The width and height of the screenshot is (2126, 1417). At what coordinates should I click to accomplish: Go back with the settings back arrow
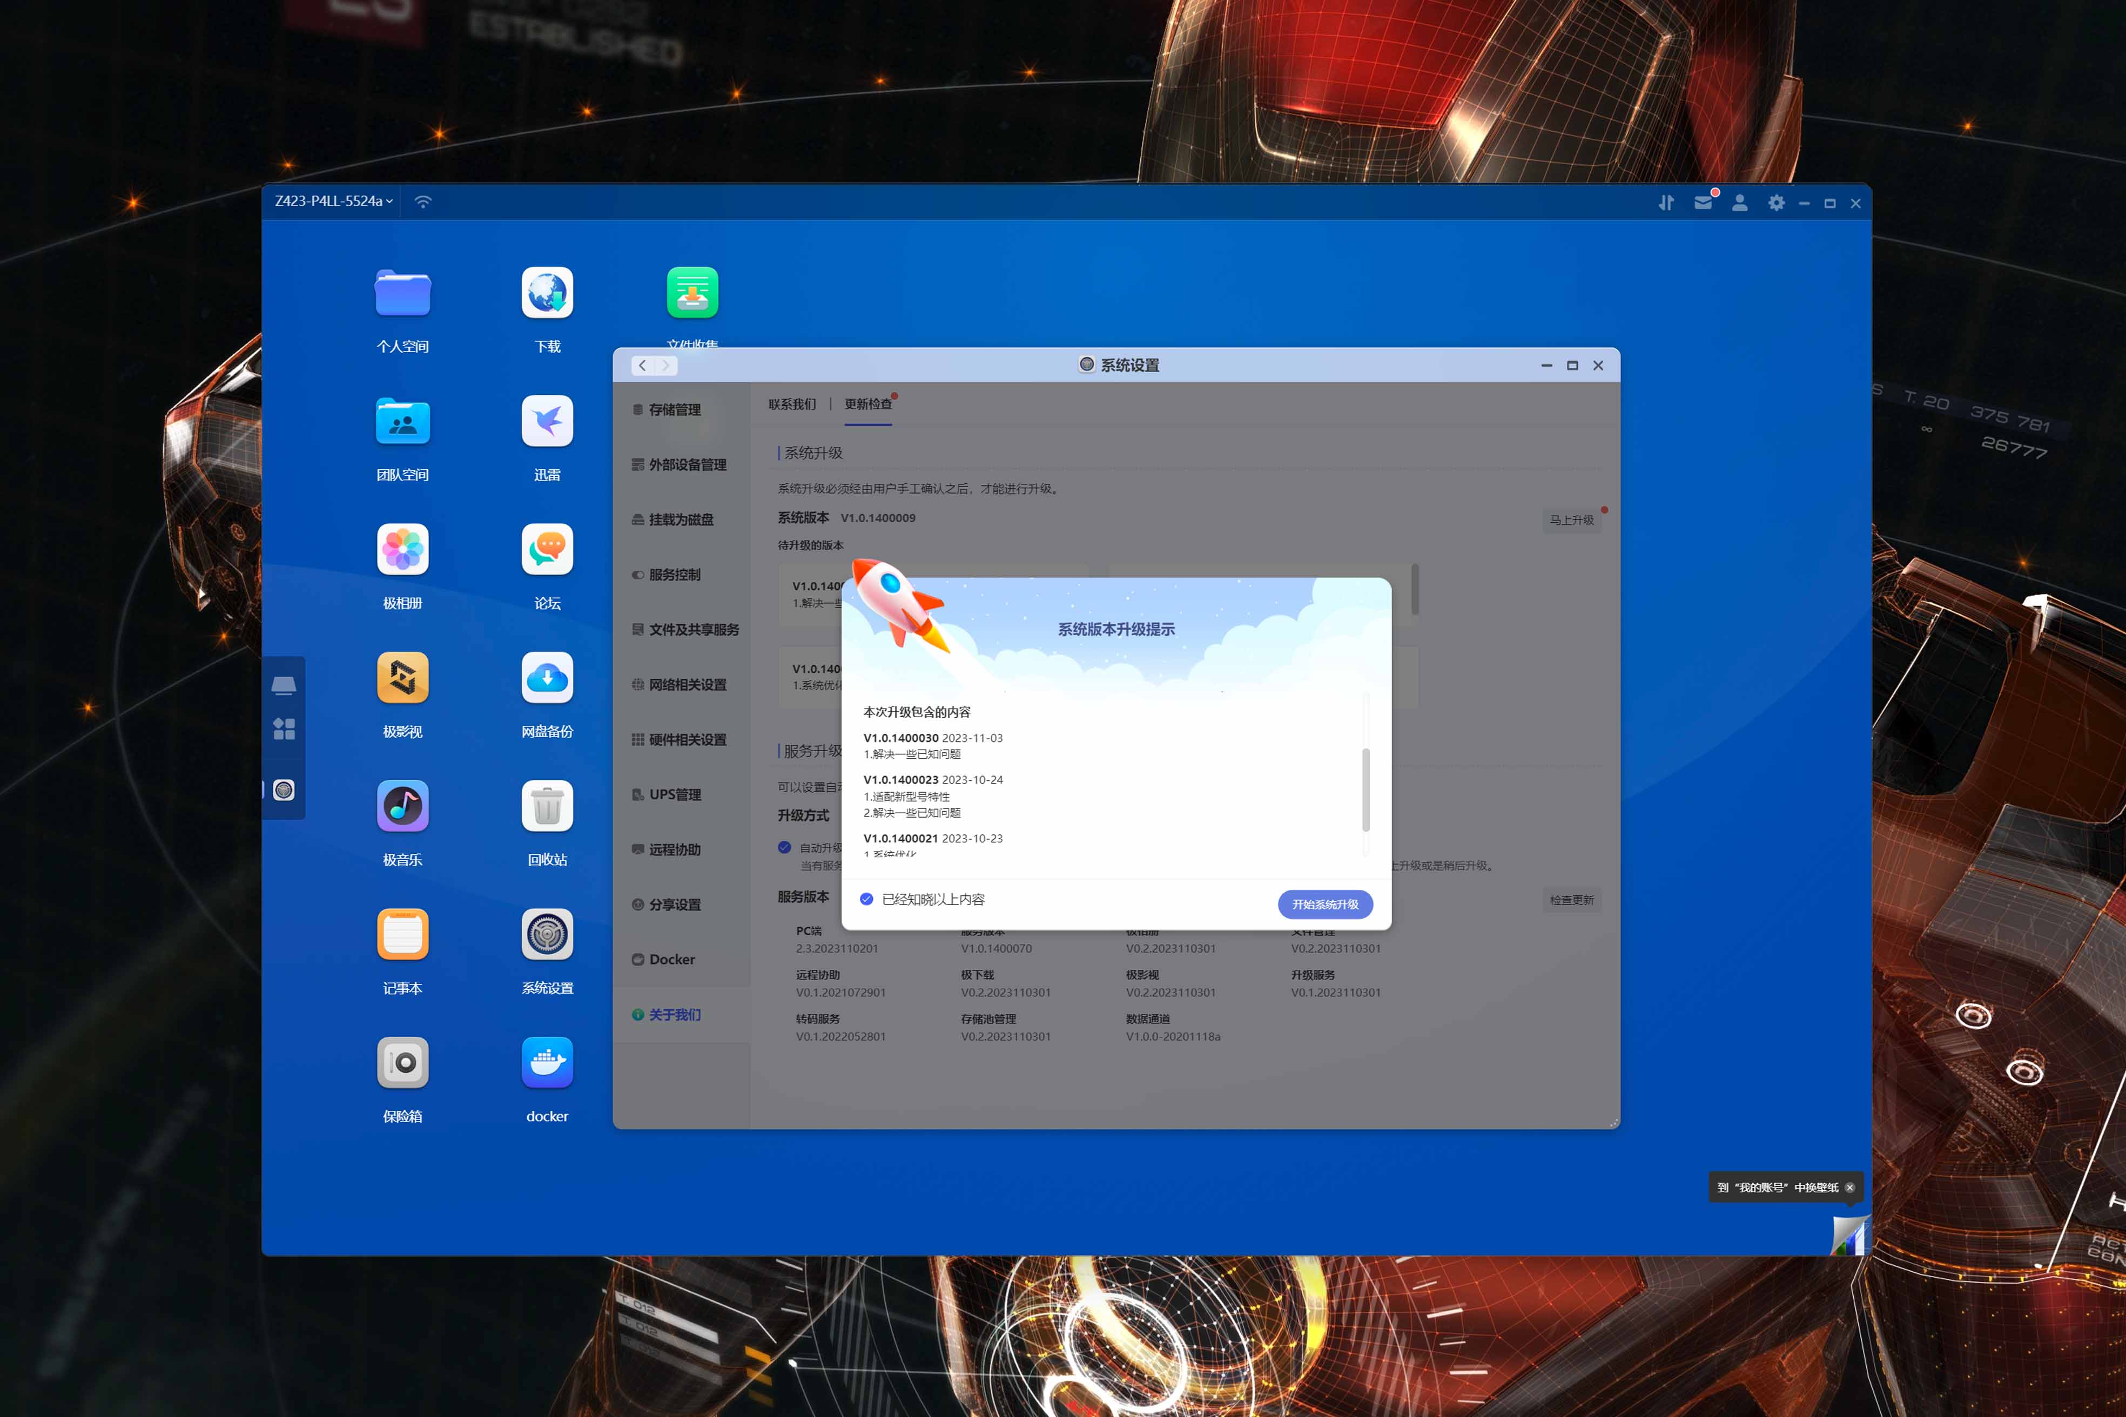tap(643, 365)
